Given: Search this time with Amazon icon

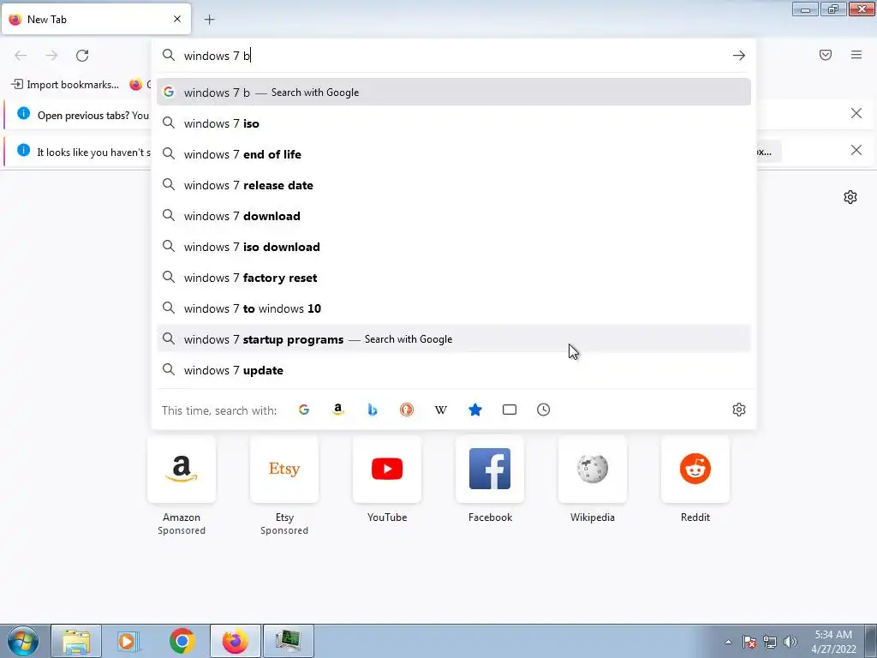Looking at the screenshot, I should (337, 410).
